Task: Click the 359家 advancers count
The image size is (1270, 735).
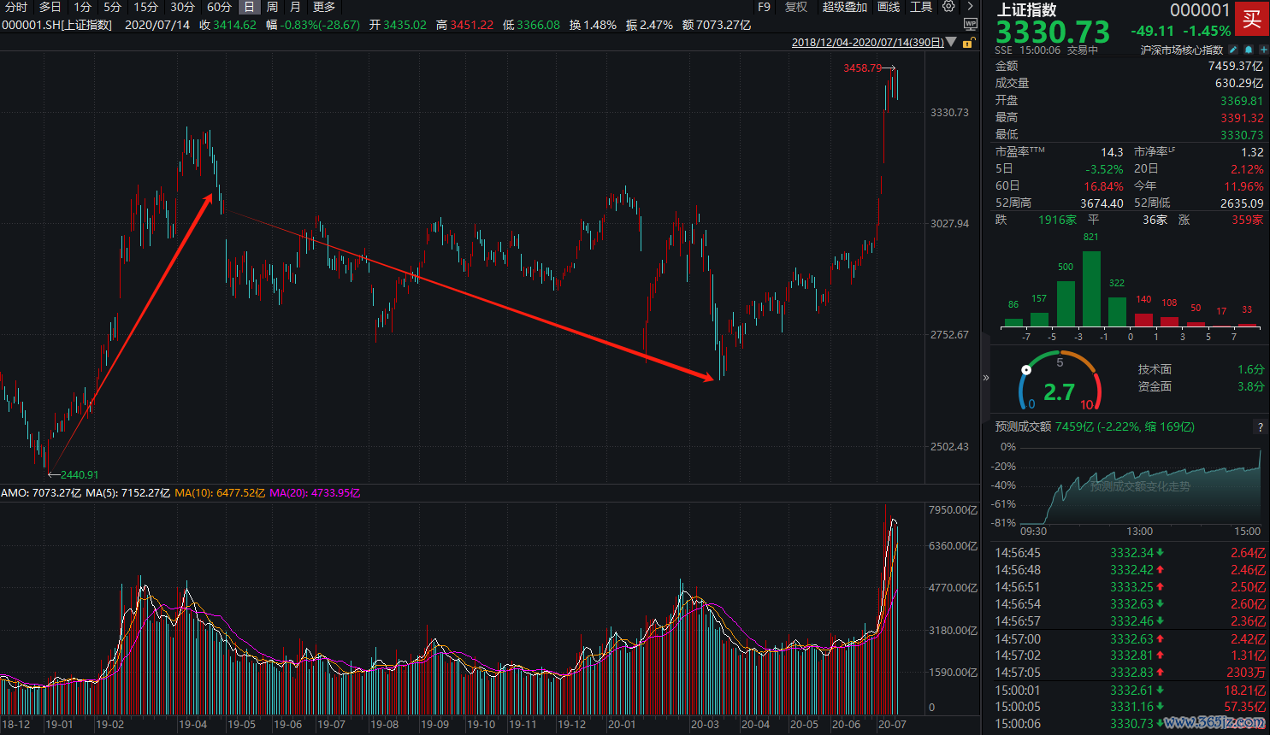Action: (x=1247, y=220)
